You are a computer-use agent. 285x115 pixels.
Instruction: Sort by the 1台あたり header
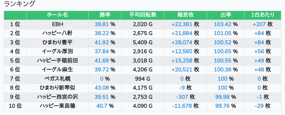pyautogui.click(x=262, y=15)
